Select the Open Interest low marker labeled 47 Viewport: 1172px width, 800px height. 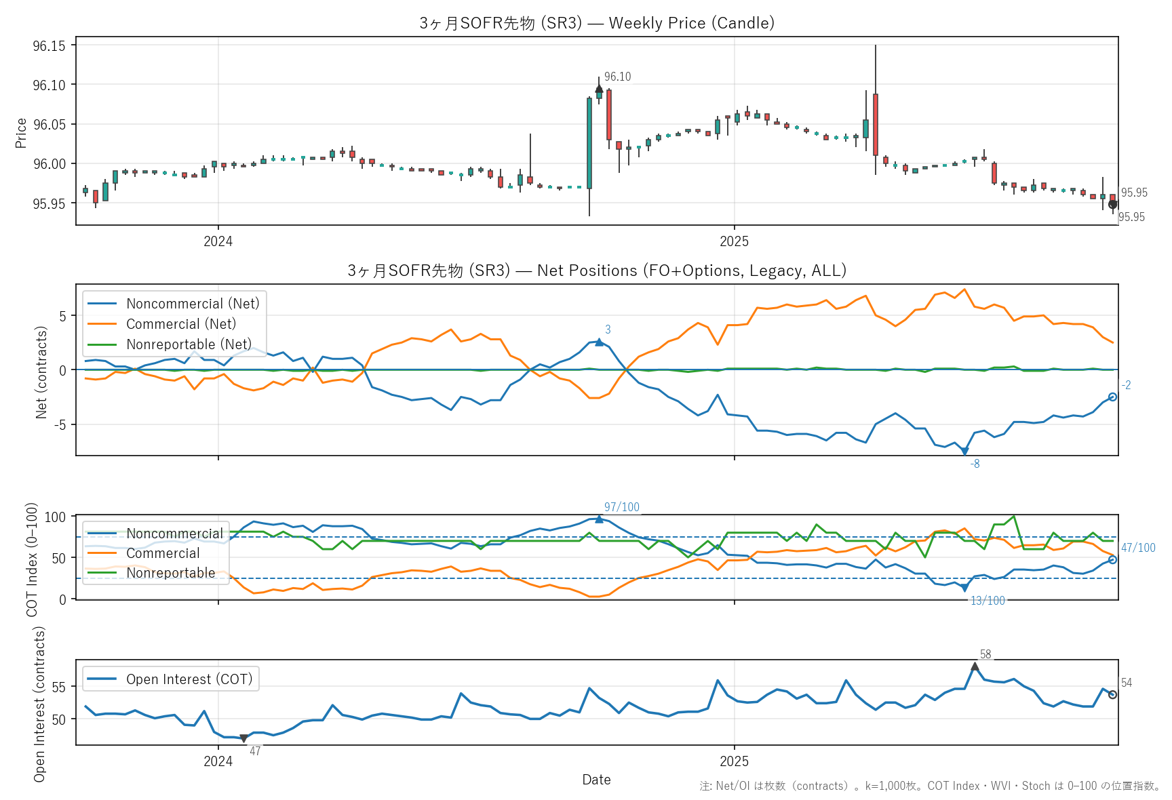click(243, 738)
